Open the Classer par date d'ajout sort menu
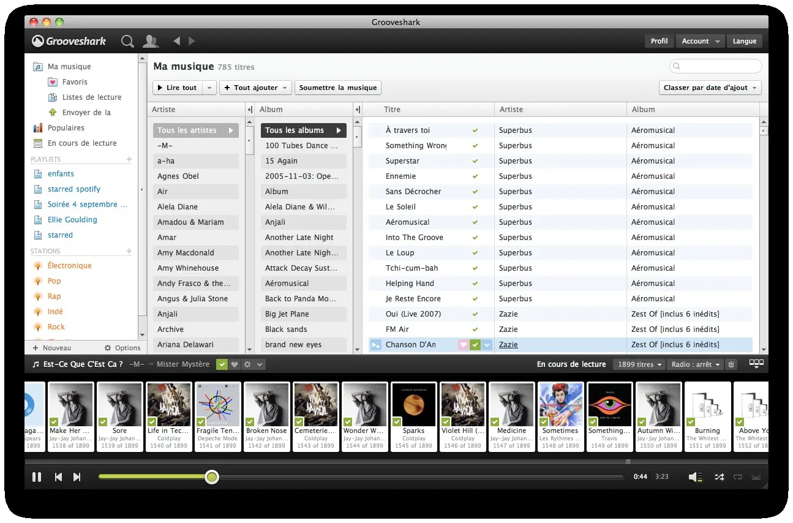 coord(710,88)
